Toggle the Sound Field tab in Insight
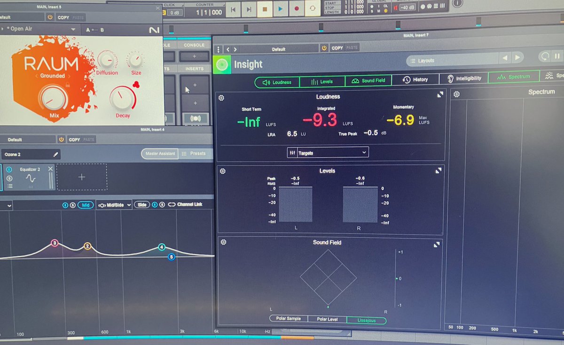The image size is (564, 345). point(368,81)
